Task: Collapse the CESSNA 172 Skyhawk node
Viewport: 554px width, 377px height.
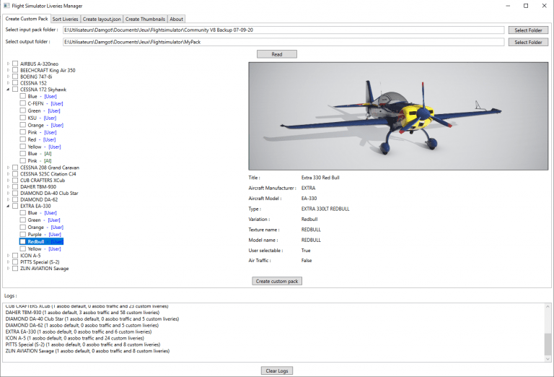Action: 8,90
